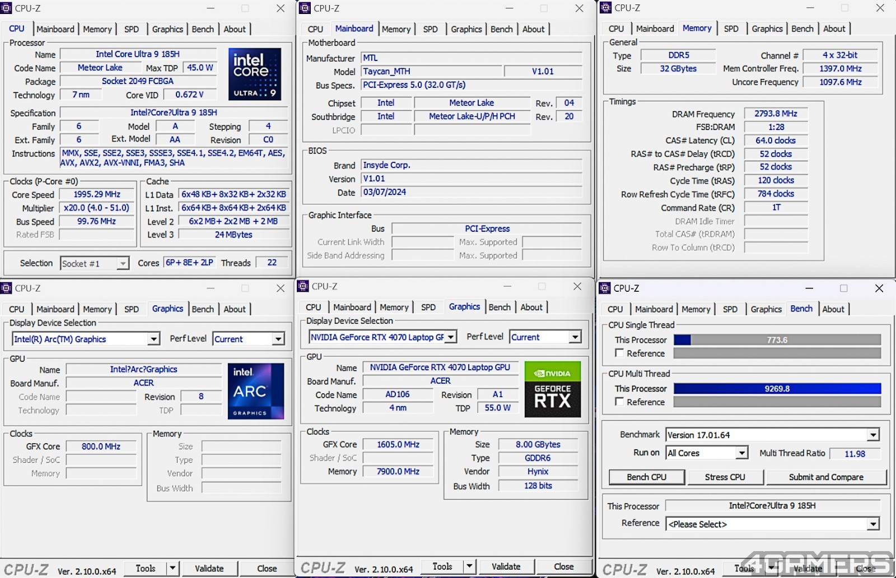896x578 pixels.
Task: Click Close button in Intel Arc window
Action: coord(267,568)
